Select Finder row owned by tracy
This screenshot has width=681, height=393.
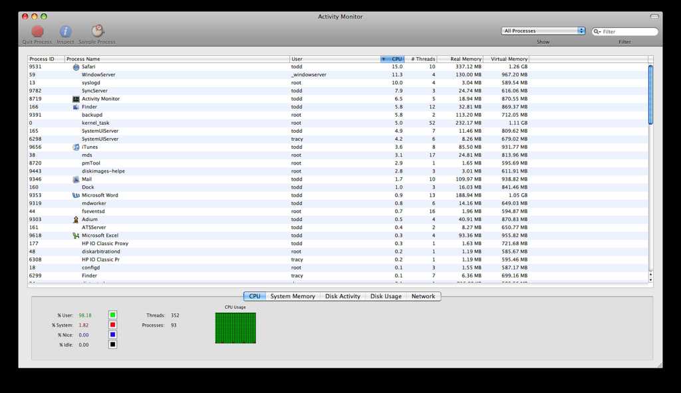(x=338, y=275)
